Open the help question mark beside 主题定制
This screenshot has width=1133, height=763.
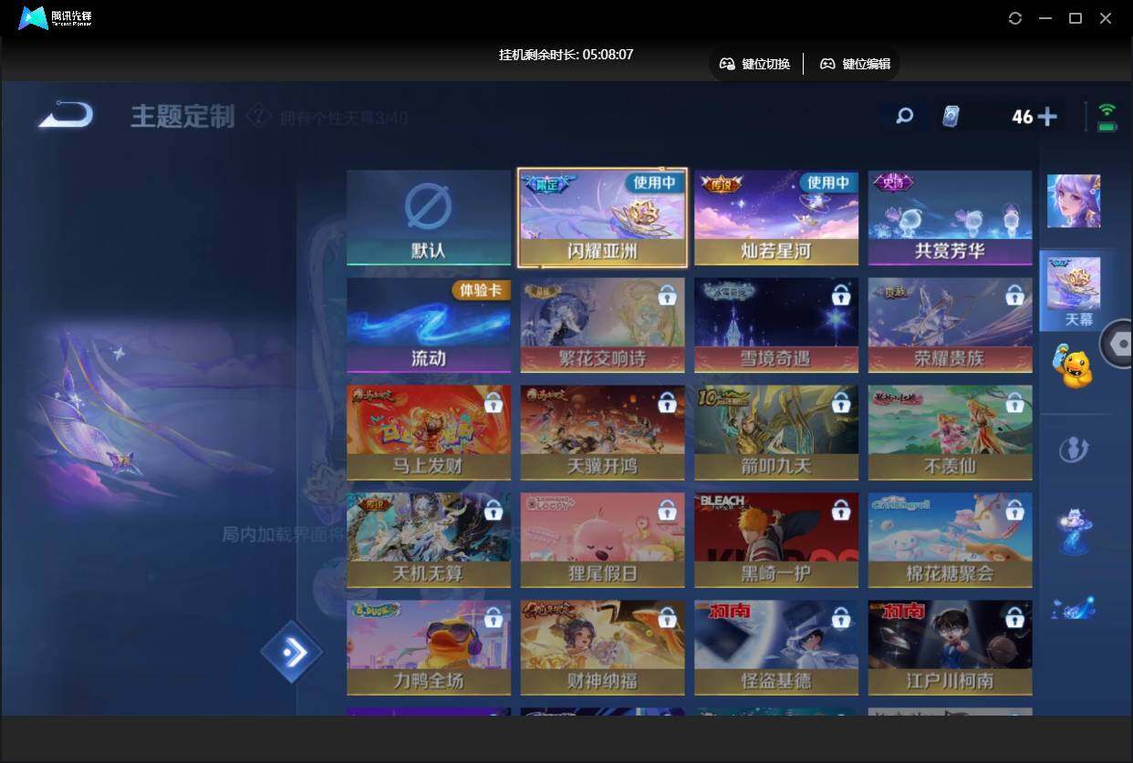coord(259,117)
